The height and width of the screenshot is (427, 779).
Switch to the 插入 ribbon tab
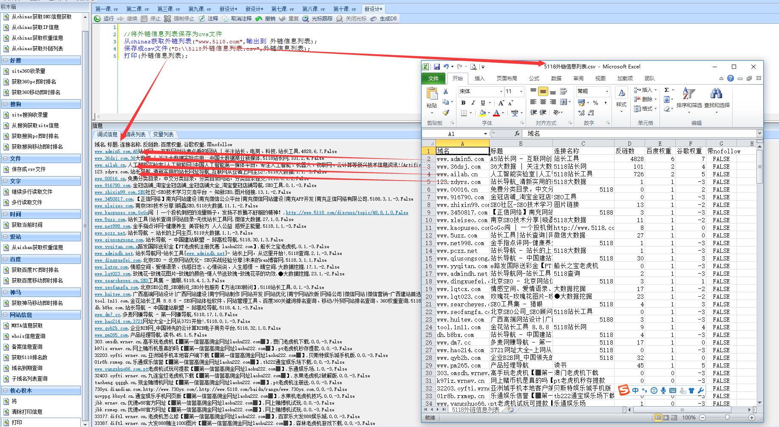pyautogui.click(x=479, y=79)
